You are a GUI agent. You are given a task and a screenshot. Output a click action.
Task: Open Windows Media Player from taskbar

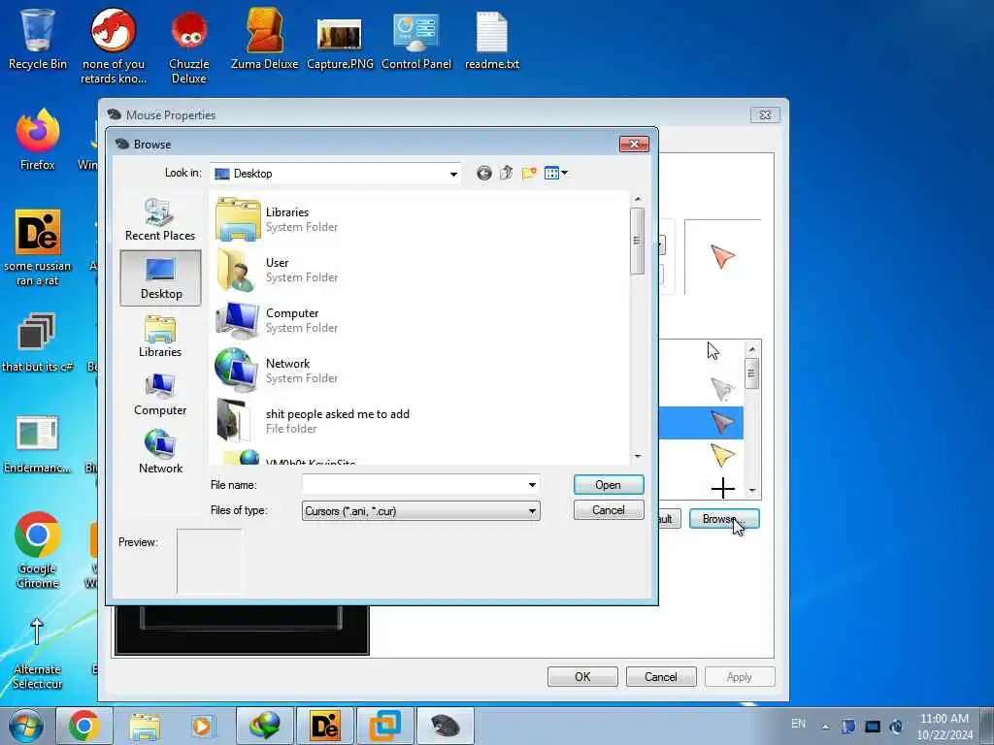click(x=203, y=726)
